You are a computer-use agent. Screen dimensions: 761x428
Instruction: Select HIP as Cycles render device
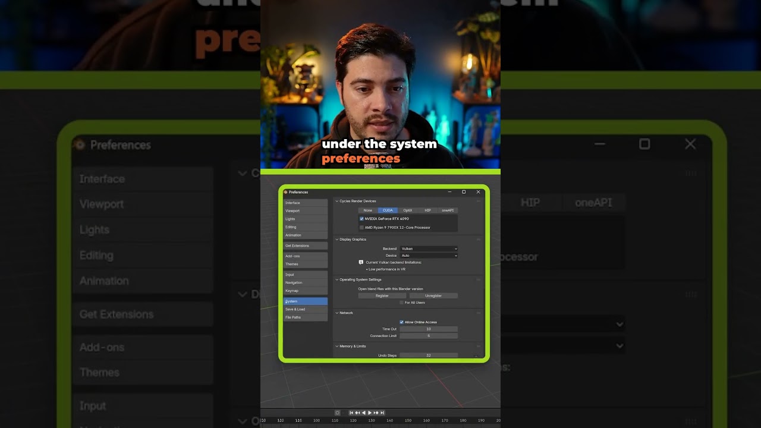[427, 210]
